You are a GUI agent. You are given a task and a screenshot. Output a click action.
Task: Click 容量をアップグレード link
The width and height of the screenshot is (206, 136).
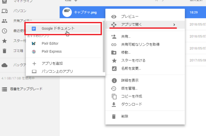26,89
